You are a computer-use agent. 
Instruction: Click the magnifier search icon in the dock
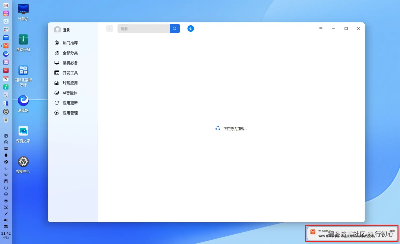pyautogui.click(x=6, y=21)
